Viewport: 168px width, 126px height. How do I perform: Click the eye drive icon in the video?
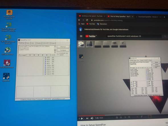(114, 44)
